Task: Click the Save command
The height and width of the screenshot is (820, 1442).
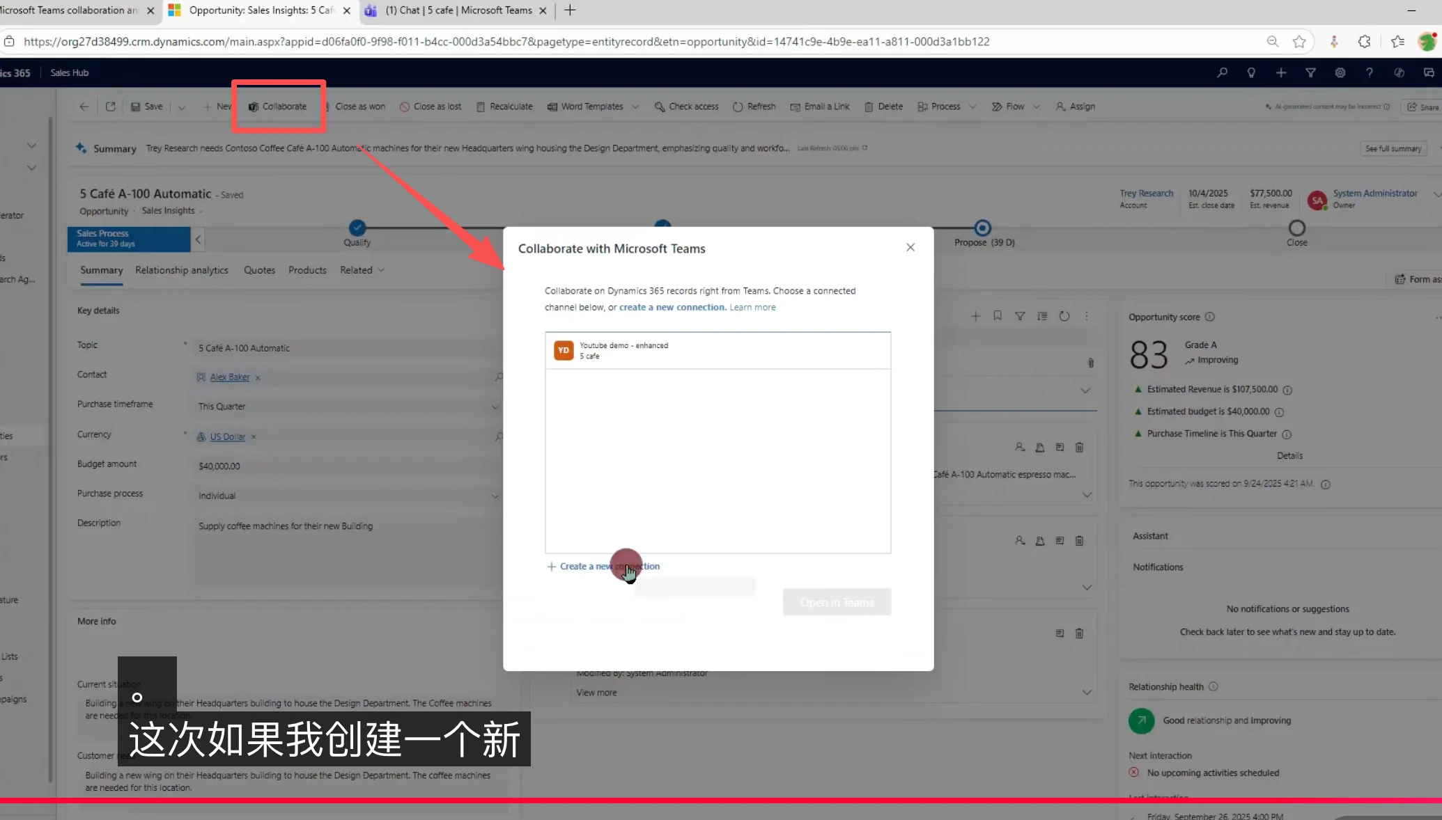Action: click(x=147, y=107)
